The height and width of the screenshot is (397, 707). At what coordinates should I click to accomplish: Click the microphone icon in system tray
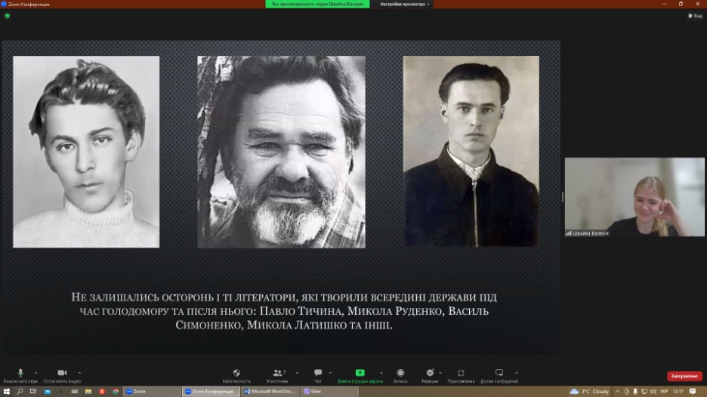[x=635, y=392]
